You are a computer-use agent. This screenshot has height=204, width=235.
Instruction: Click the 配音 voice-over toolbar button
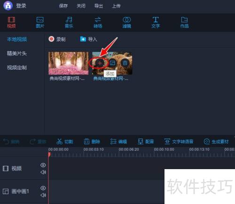point(146,141)
